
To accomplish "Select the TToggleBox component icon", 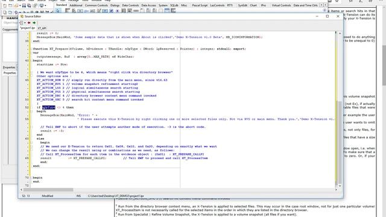I will (x=105, y=11).
